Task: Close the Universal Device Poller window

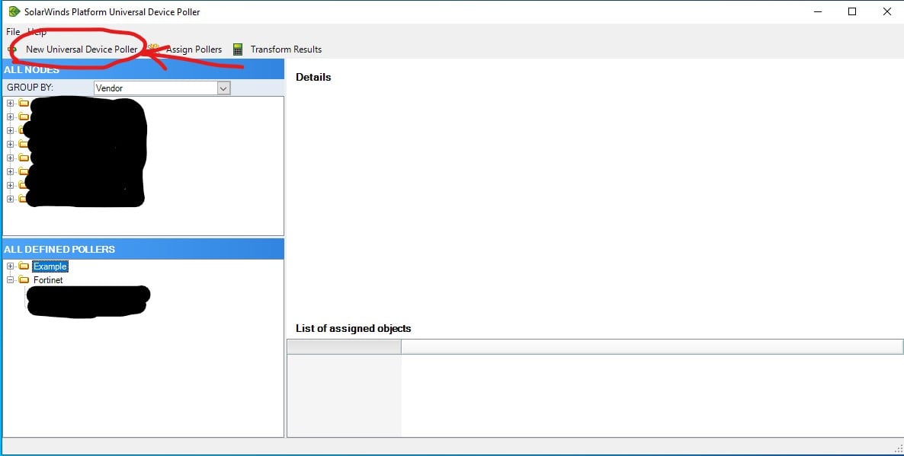Action: tap(887, 11)
